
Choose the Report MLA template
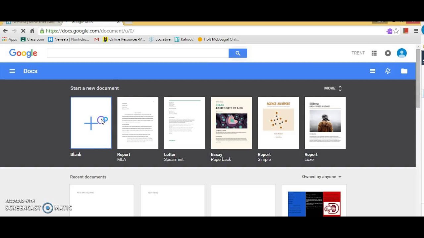[138, 123]
